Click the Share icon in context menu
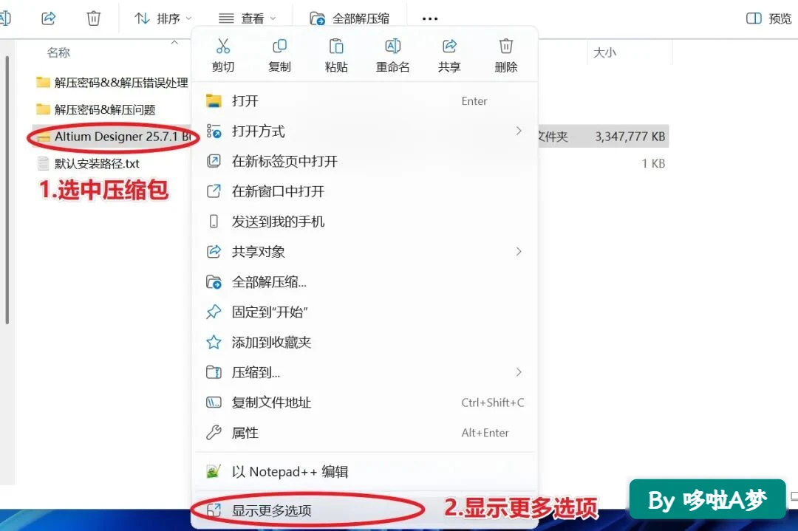The width and height of the screenshot is (798, 531). (x=449, y=47)
